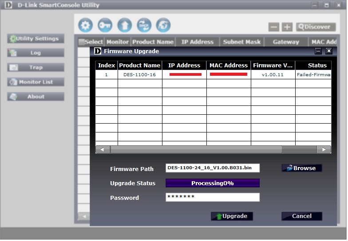Click the minus remove device button
This screenshot has width=348, height=241.
273,27
